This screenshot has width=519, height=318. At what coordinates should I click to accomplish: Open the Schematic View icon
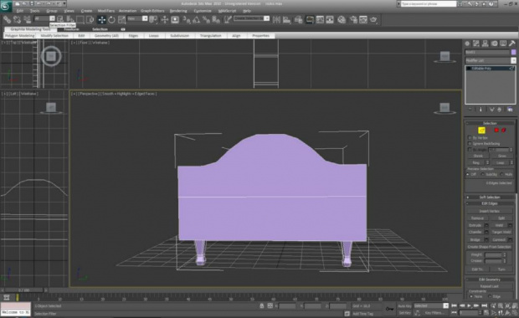pyautogui.click(x=330, y=19)
